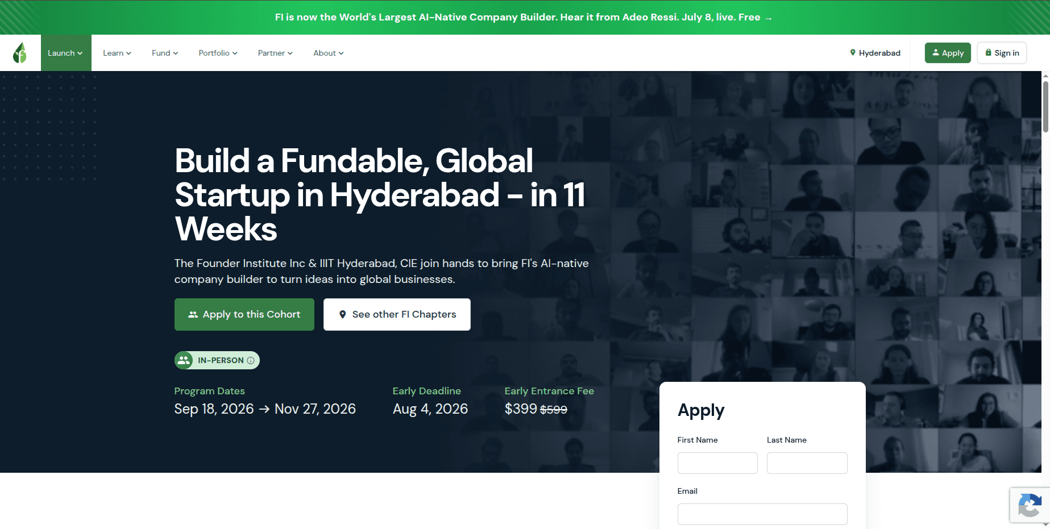
Task: Click the 'Sep 18, 2026 → Nov 27, 2026' program dates
Action: point(265,409)
